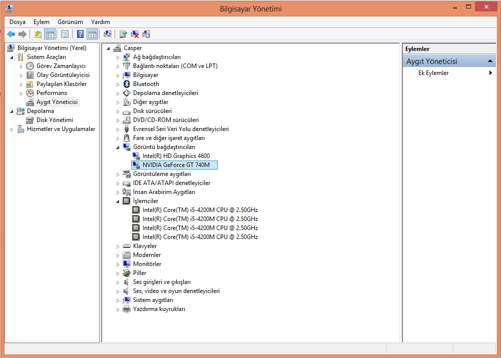The width and height of the screenshot is (501, 358).
Task: Click the Ses, video ve oyun denetleyicileri speaker icon
Action: (127, 291)
